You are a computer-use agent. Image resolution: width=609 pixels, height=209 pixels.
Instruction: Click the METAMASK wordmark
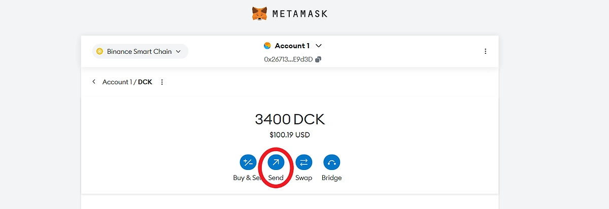[x=300, y=14]
